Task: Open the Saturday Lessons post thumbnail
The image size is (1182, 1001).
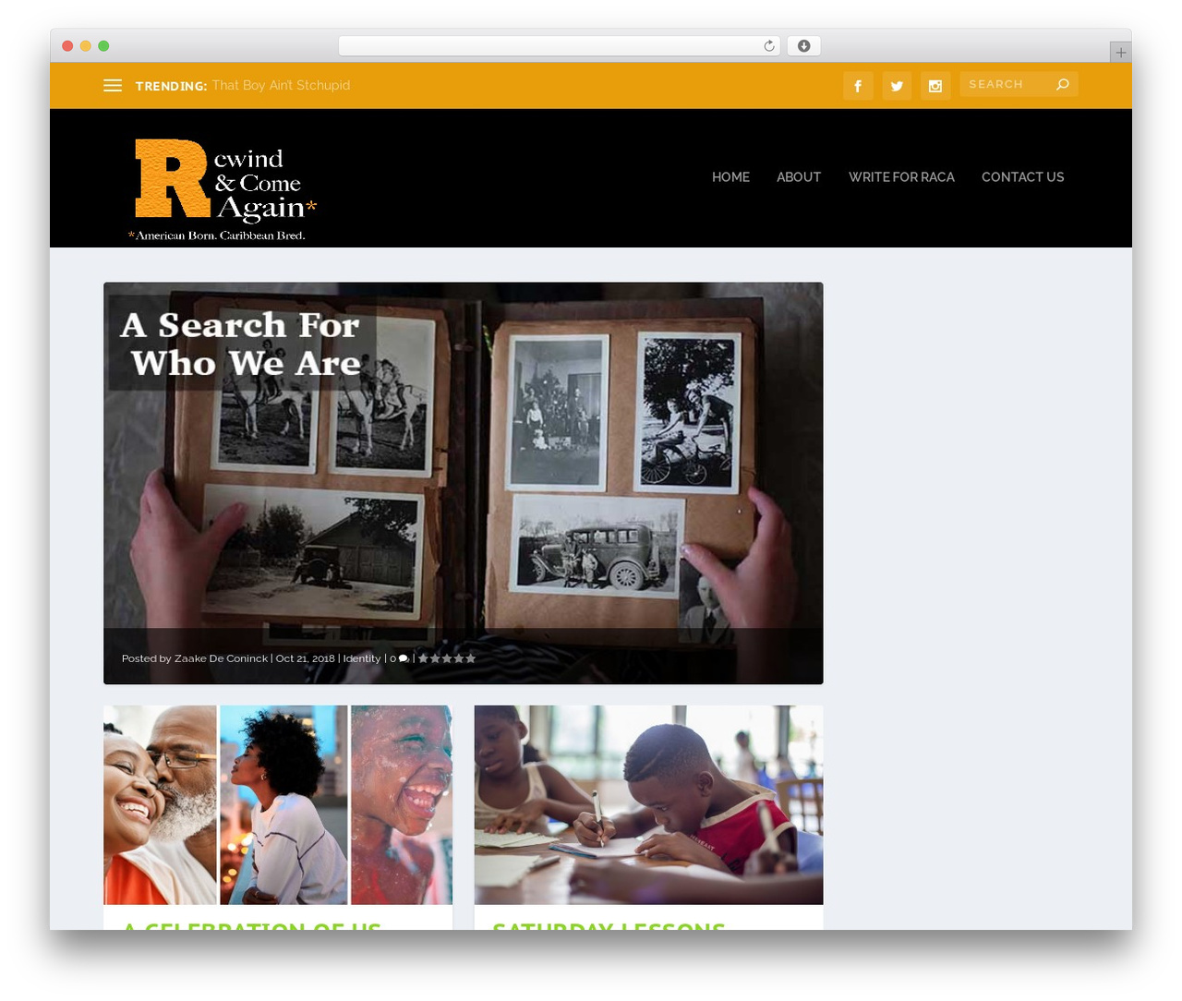Action: click(648, 805)
